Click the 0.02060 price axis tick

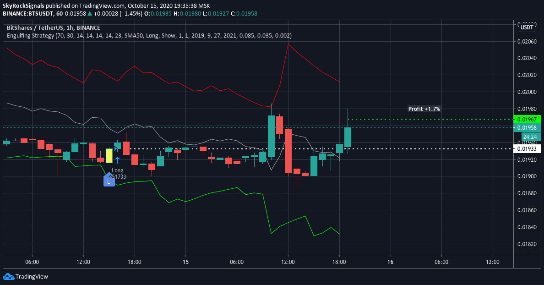(527, 42)
